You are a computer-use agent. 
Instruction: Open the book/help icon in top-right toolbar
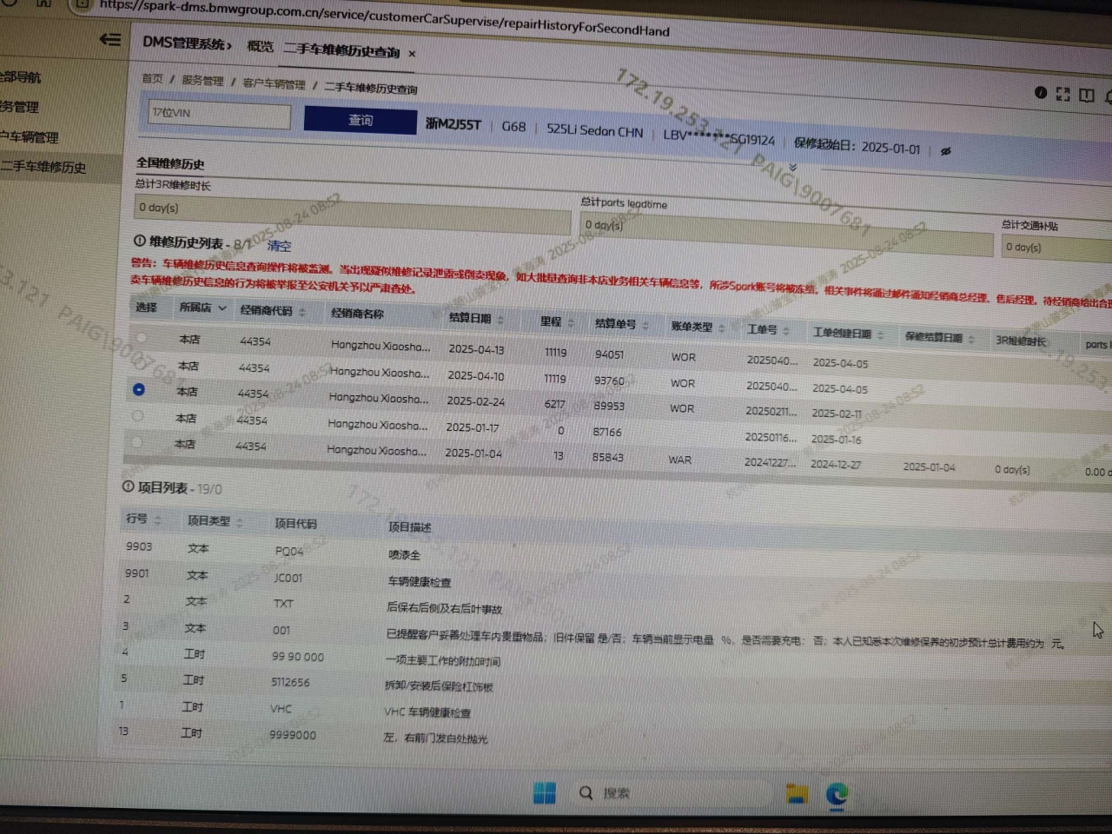(x=1086, y=95)
